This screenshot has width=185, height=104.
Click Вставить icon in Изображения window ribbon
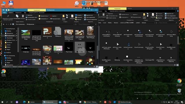23,17
